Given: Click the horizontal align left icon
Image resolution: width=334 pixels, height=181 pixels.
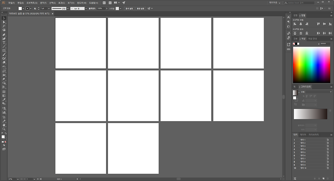Looking at the screenshot, I should (x=295, y=24).
